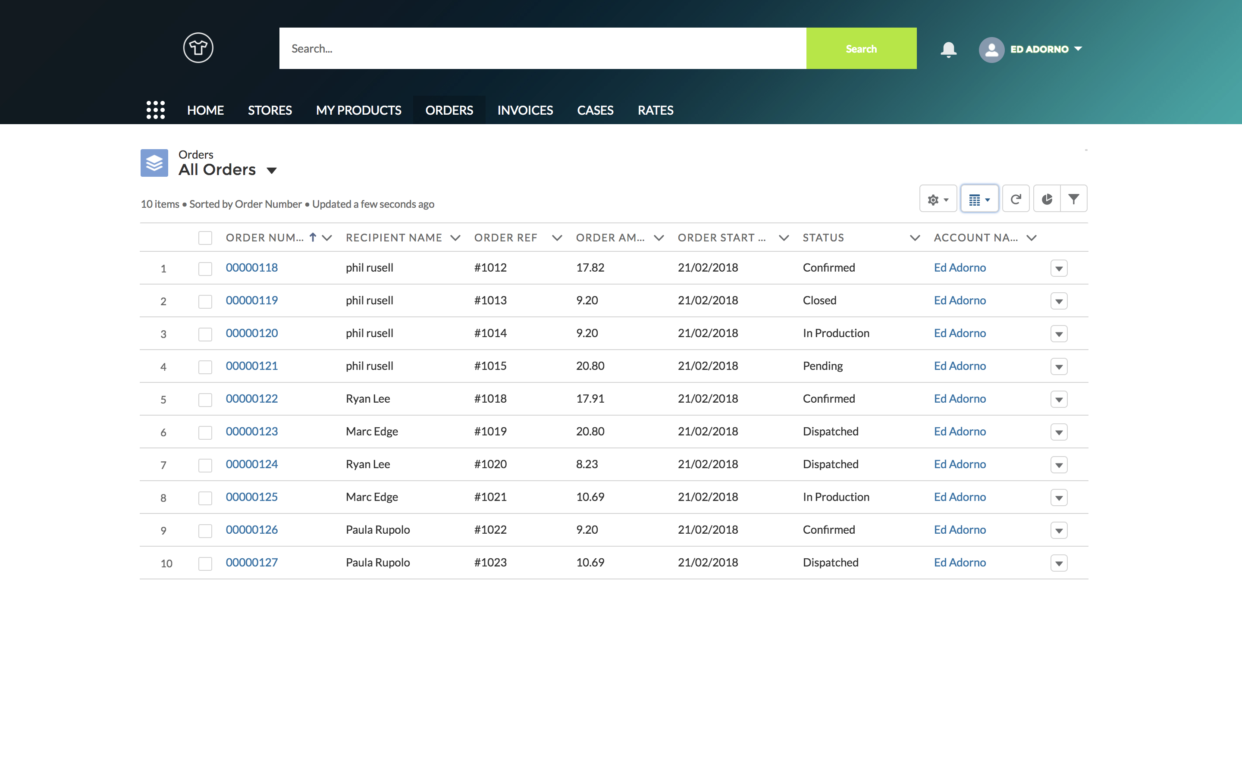Viewport: 1242px width, 776px height.
Task: Refresh the orders list
Action: pos(1016,199)
